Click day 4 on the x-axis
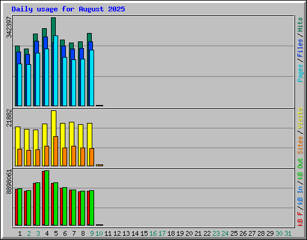The height and width of the screenshot is (240, 307). tap(47, 233)
